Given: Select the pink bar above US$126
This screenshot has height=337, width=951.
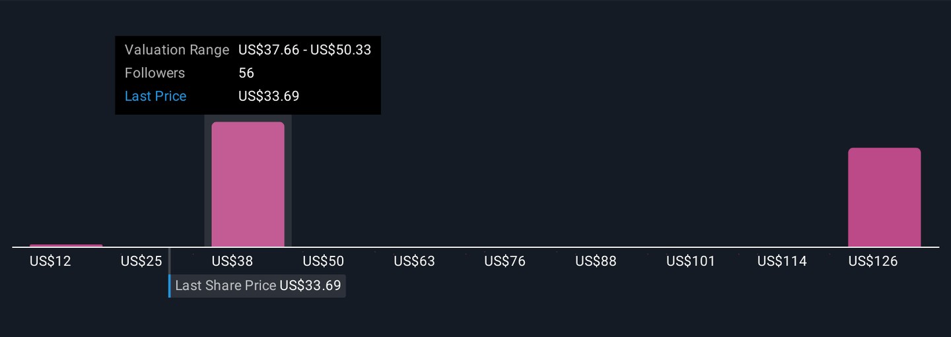Looking at the screenshot, I should click(884, 197).
